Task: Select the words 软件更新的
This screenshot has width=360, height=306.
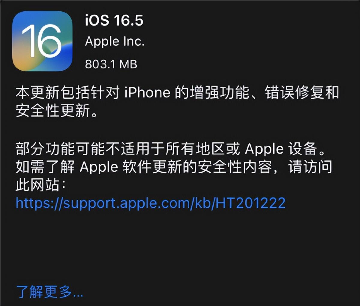Action: point(160,167)
